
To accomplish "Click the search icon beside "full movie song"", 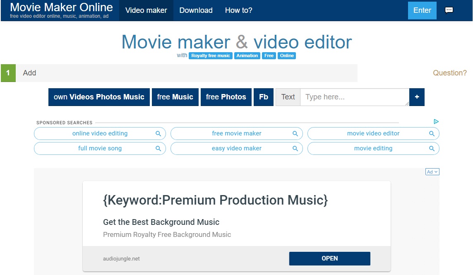I will (158, 148).
